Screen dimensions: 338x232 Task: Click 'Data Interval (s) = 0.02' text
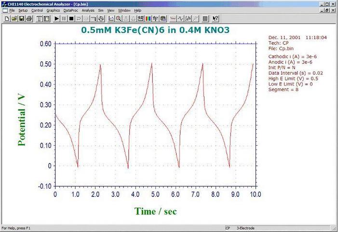pyautogui.click(x=296, y=73)
